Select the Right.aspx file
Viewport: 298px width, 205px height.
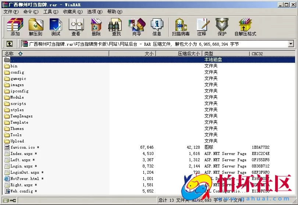[x=21, y=185]
